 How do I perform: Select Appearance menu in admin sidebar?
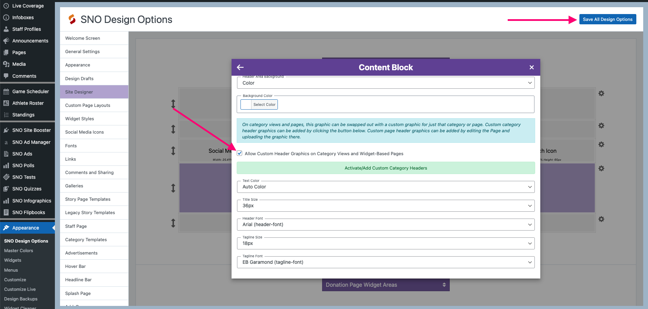click(27, 228)
